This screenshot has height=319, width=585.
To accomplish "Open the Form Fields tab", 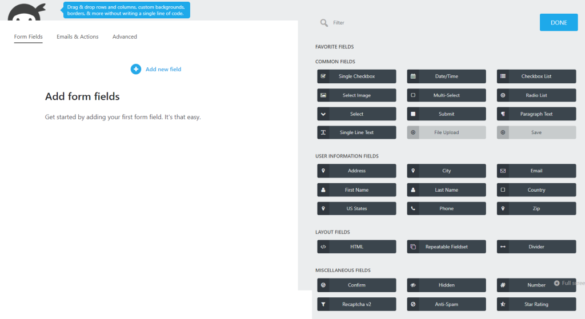I will tap(29, 37).
